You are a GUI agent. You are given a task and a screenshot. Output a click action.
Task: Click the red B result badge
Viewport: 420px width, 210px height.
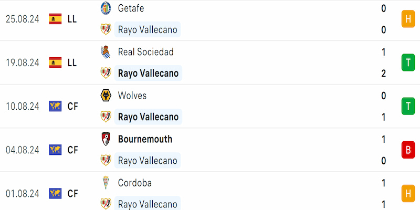(408, 150)
